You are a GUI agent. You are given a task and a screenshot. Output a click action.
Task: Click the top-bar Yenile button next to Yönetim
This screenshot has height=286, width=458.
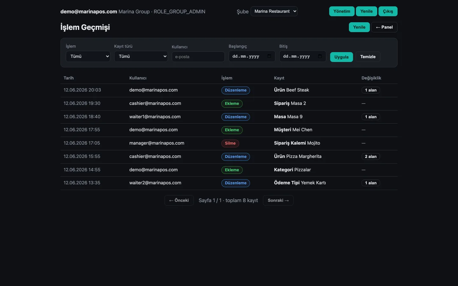point(366,11)
